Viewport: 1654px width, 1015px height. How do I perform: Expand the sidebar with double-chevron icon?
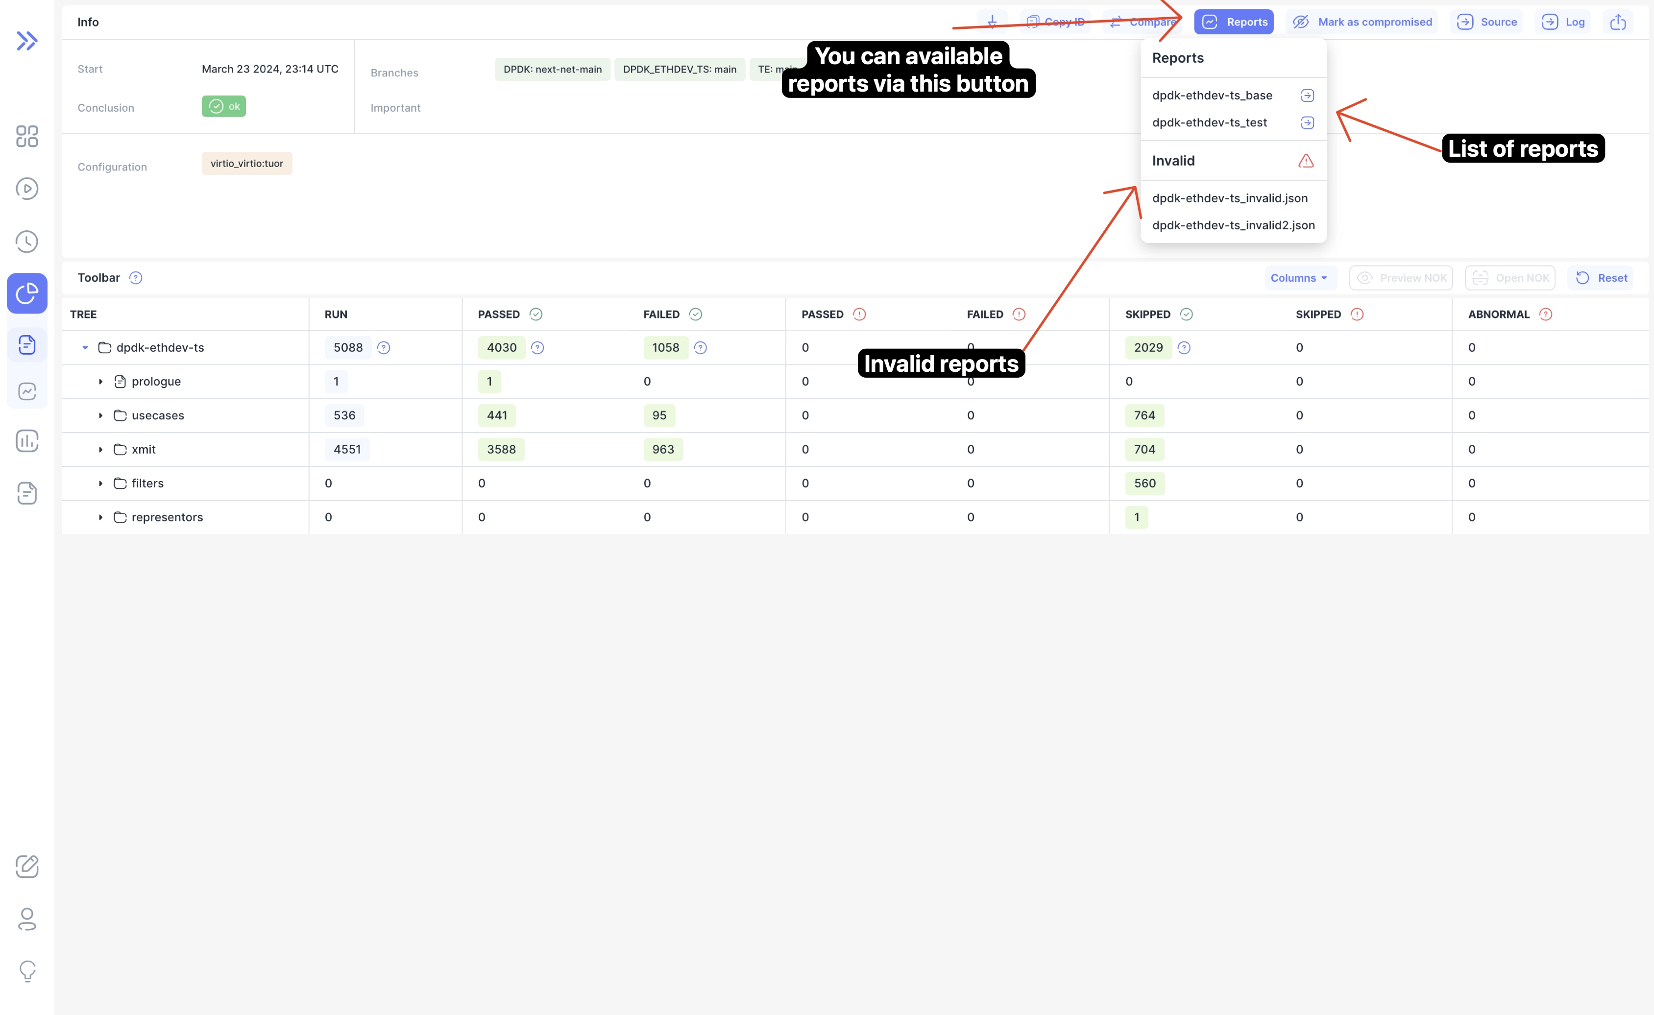pos(27,41)
